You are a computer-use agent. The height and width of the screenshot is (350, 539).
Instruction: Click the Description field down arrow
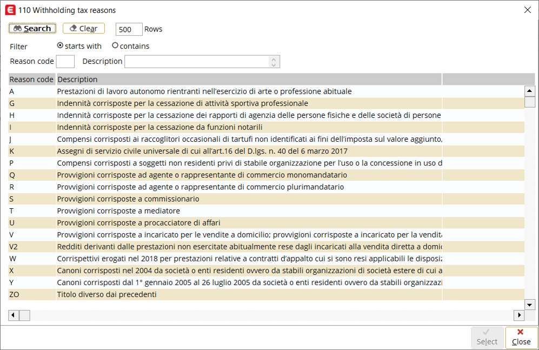point(274,64)
